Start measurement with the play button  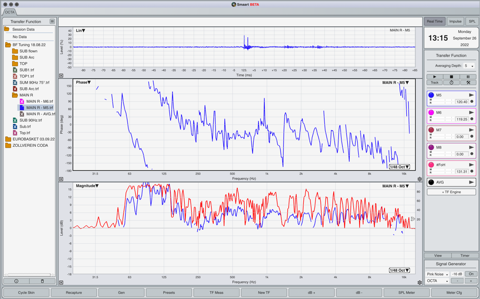pos(435,77)
